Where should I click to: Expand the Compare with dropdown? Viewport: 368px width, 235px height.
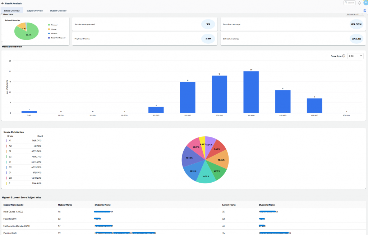coord(355,14)
